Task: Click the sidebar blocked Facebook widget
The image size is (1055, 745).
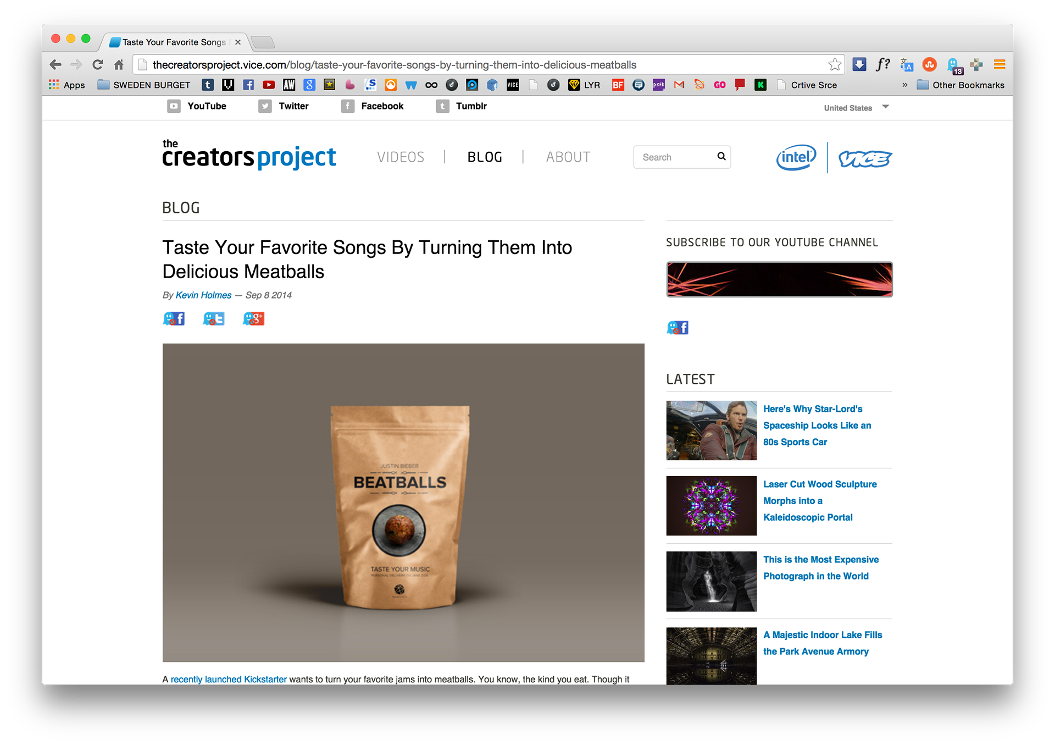Action: point(678,328)
